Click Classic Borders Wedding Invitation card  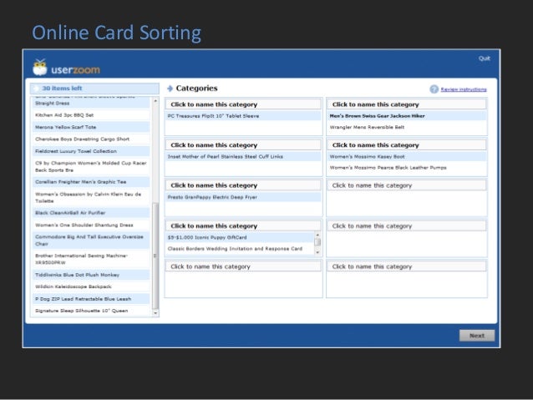tap(240, 249)
